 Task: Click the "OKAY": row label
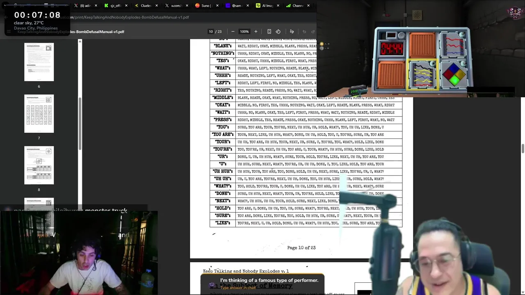point(223,105)
